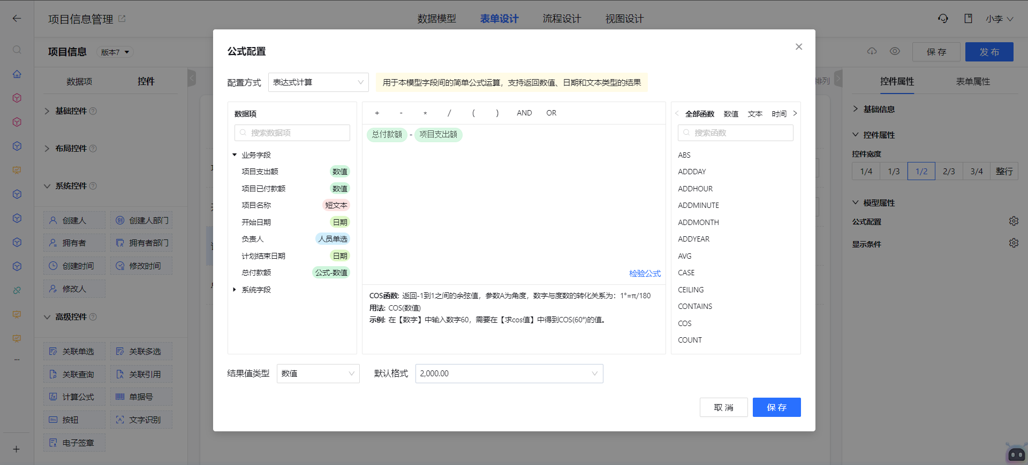The image size is (1028, 465).
Task: Collapse the 业务字段 tree node
Action: pyautogui.click(x=235, y=155)
